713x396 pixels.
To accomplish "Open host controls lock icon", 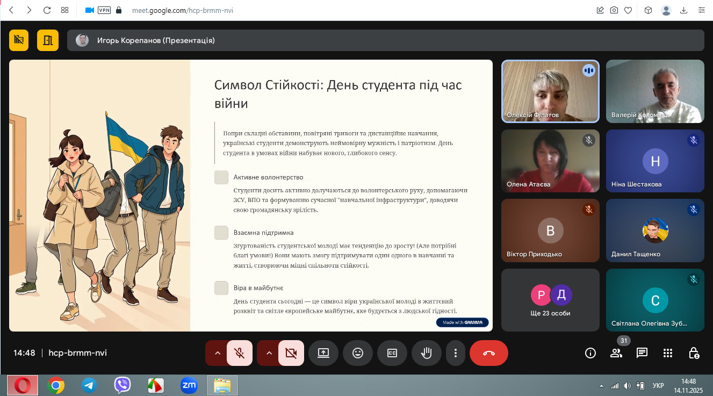I will 694,353.
